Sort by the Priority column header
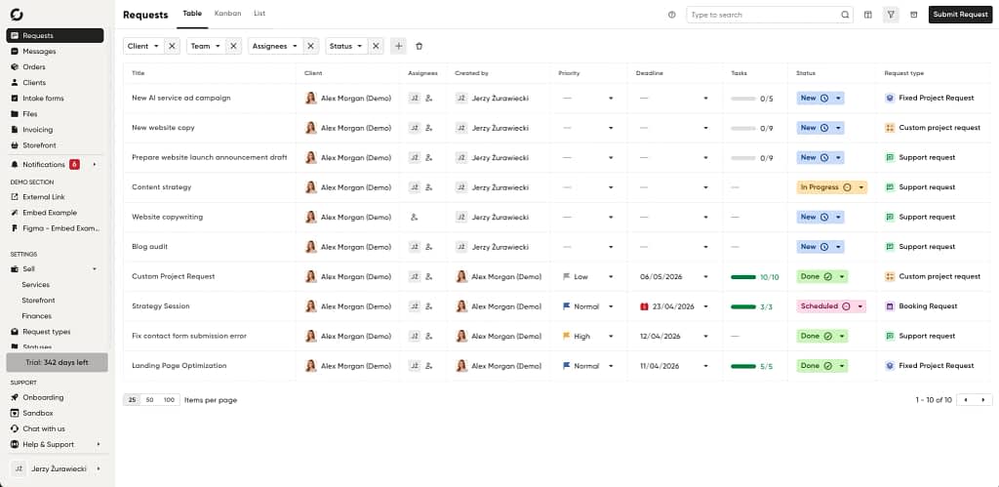999x487 pixels. click(x=569, y=73)
